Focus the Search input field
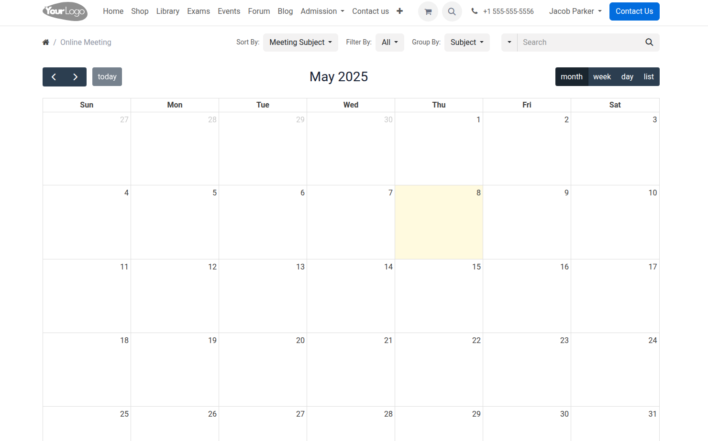Screen dimensions: 708x441 (x=580, y=43)
